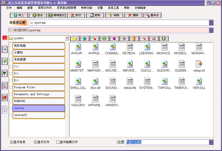
Task: Select Documents and Settings in directory list
Action: pos(39,94)
